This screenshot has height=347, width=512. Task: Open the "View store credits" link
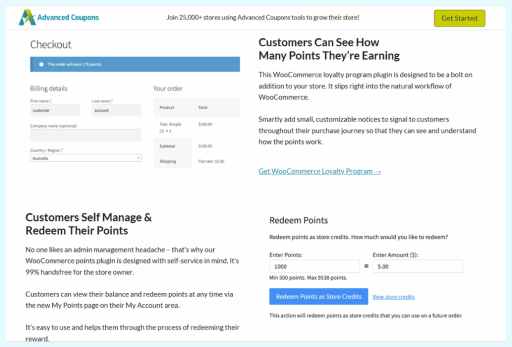click(393, 296)
